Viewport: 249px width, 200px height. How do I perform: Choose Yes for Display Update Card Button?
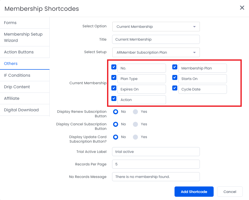point(135,137)
